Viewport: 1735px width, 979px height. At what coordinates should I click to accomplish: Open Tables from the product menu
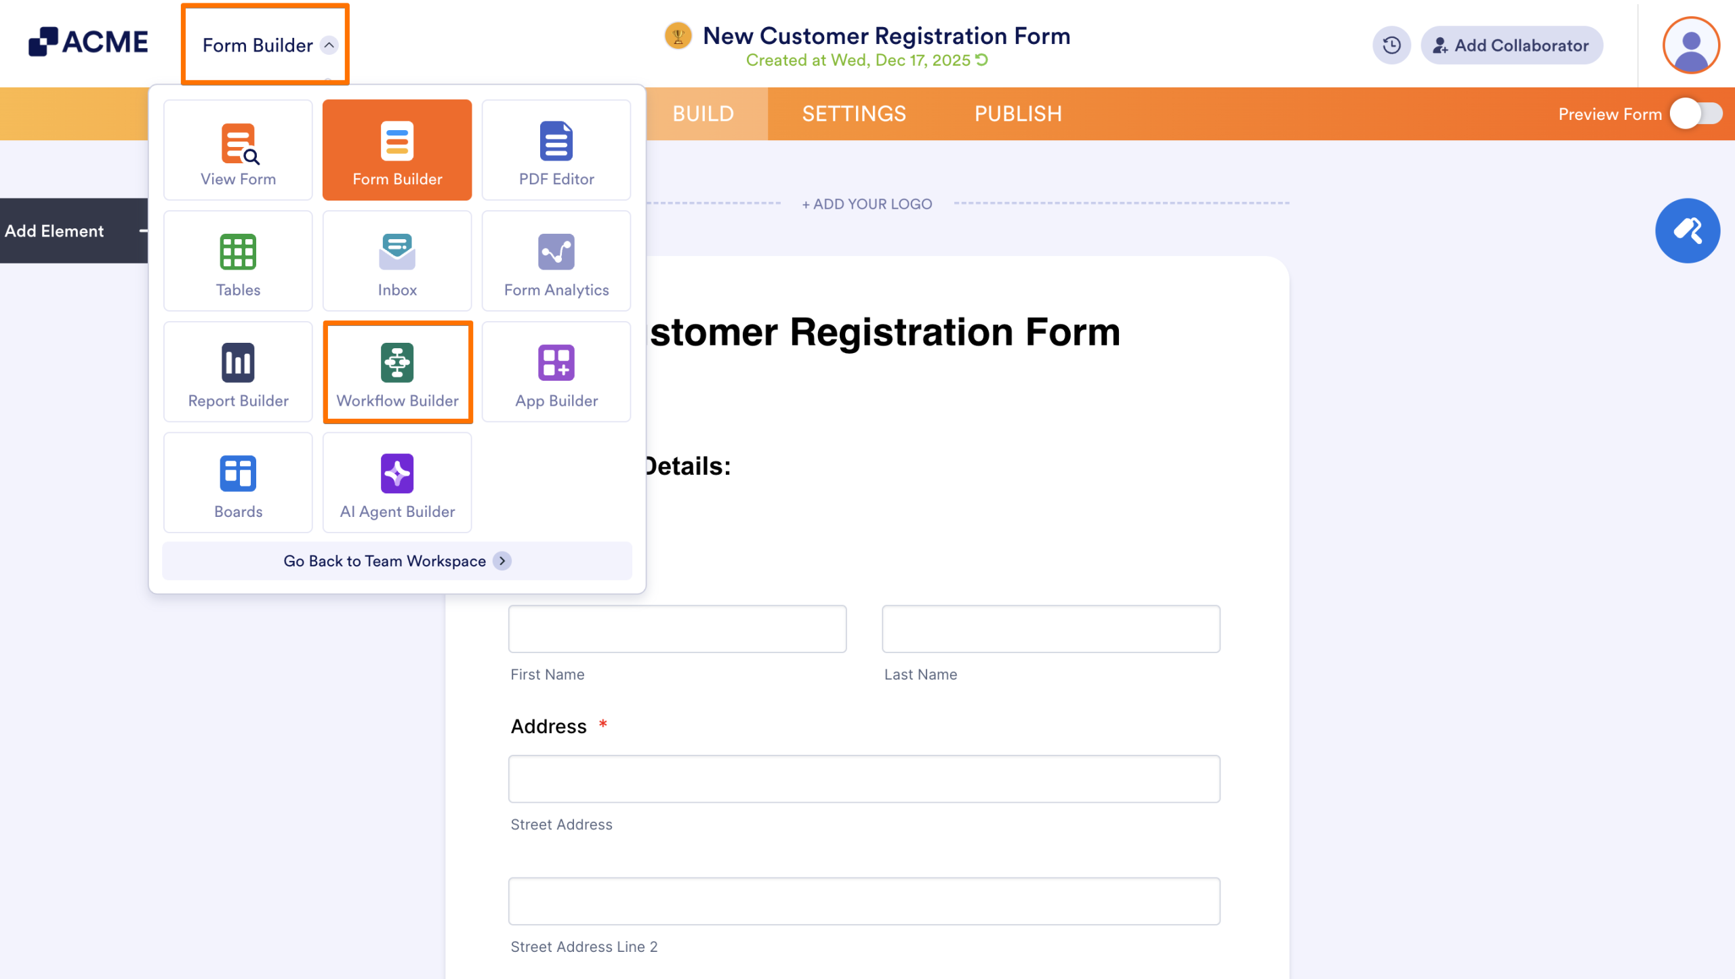237,261
